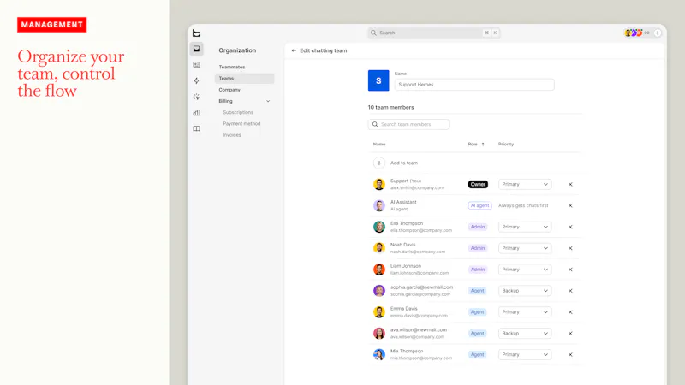Click the AI agent role badge
The width and height of the screenshot is (685, 385).
click(479, 205)
